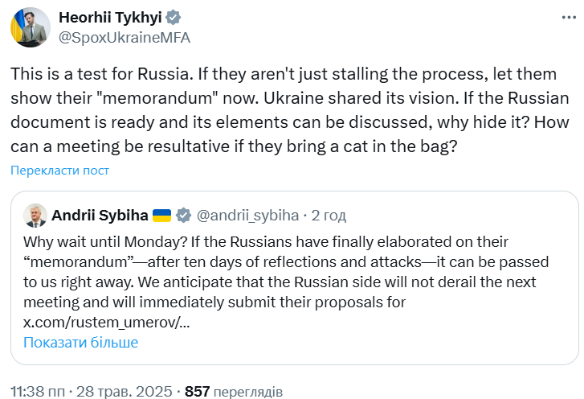The width and height of the screenshot is (584, 399).
Task: Click the "857 переглядів" view count
Action: click(234, 392)
